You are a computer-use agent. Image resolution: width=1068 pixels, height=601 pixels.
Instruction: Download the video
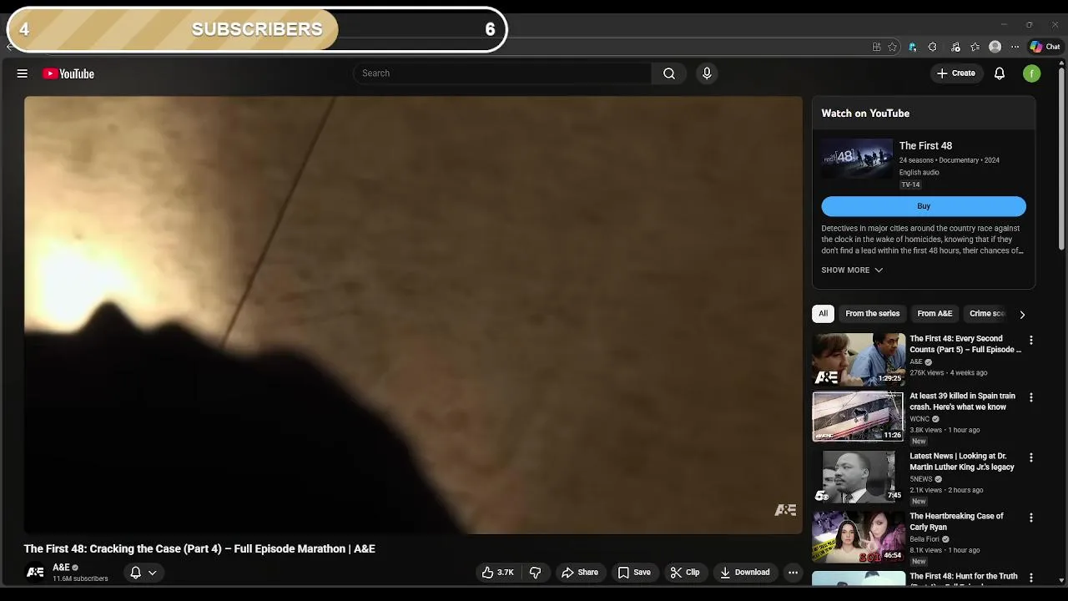point(745,573)
